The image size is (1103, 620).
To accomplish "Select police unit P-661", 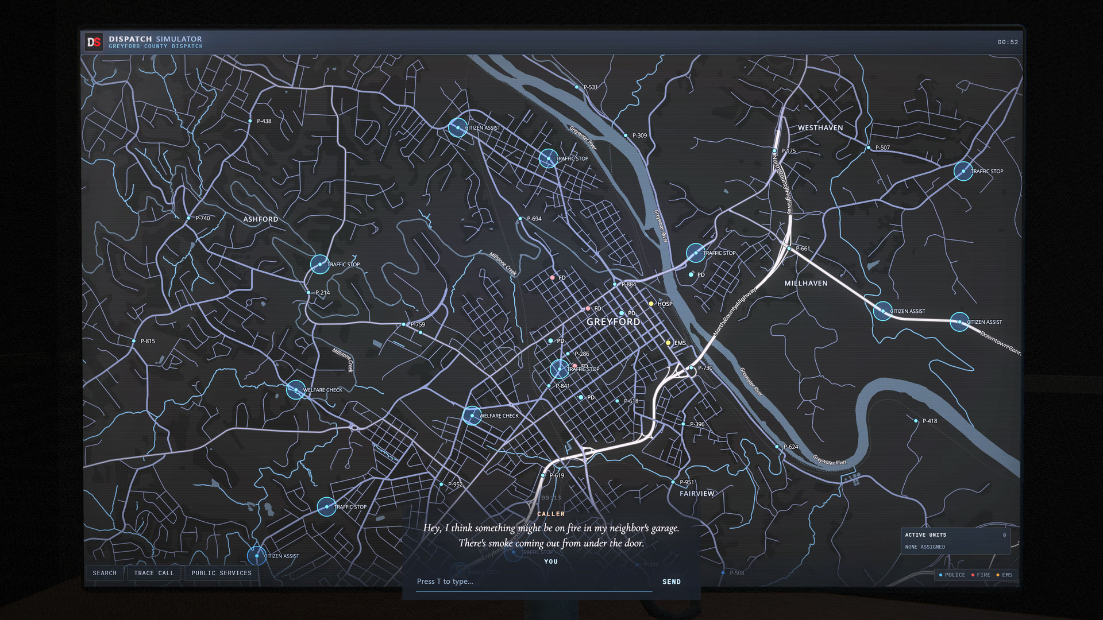I will pyautogui.click(x=789, y=249).
